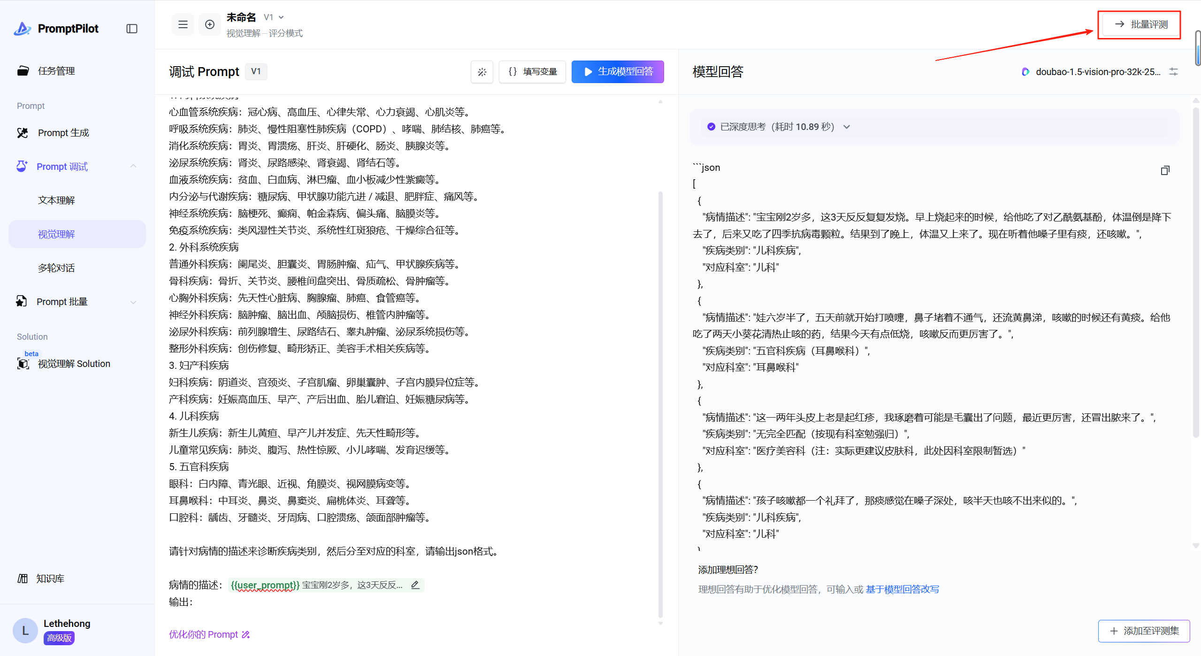Click 生成模型回答 button

click(617, 72)
